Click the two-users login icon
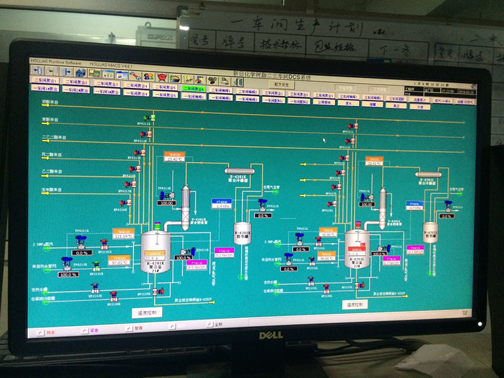 click(148, 76)
